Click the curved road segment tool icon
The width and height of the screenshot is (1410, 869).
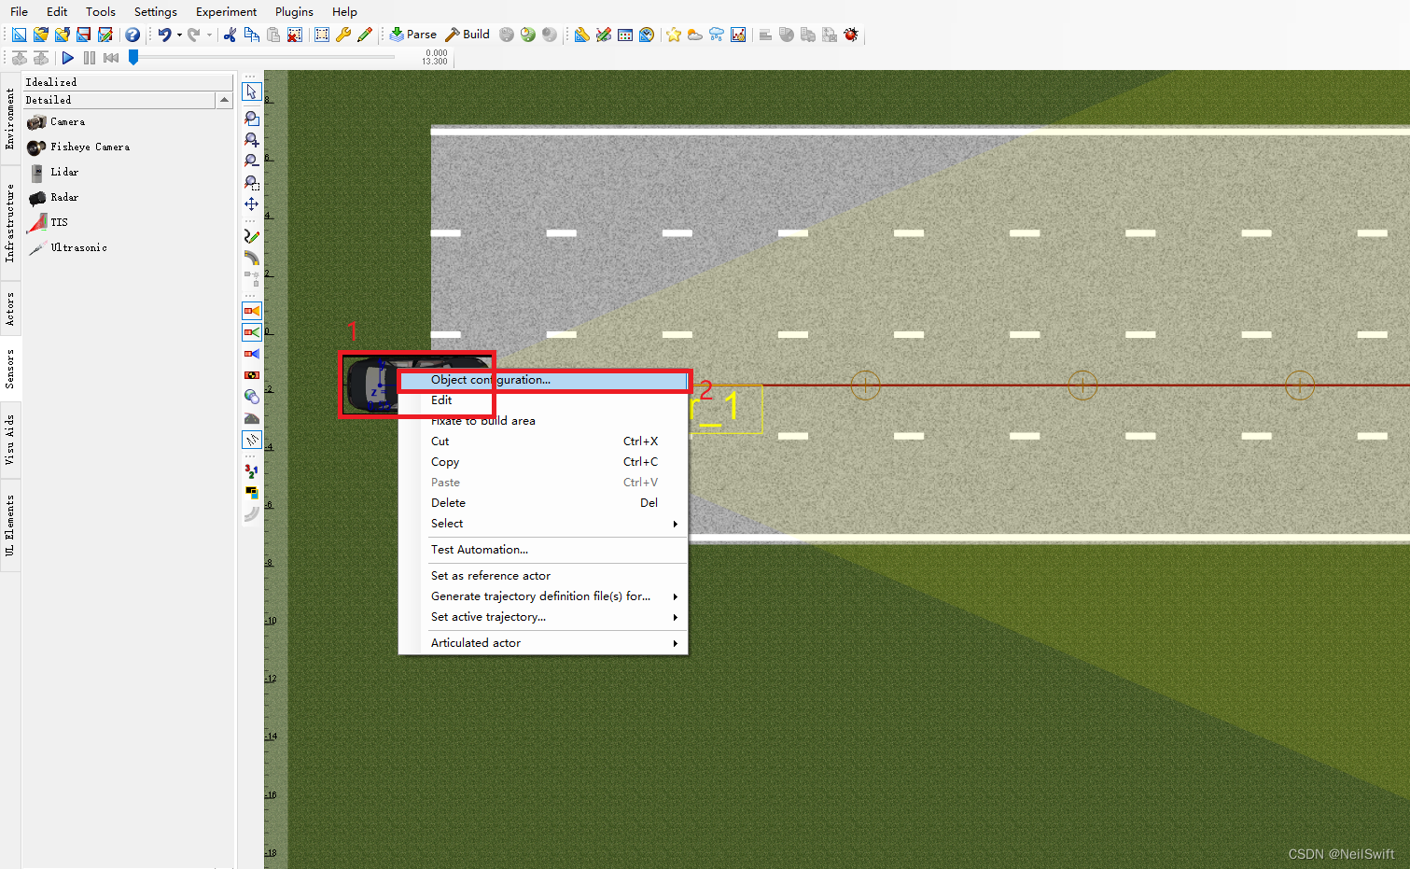pos(252,257)
